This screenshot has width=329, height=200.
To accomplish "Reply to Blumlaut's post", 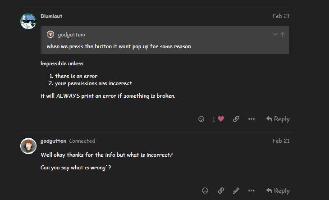I will pyautogui.click(x=278, y=119).
